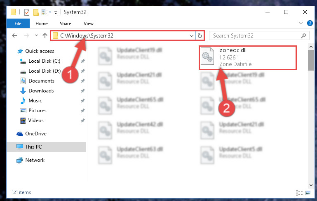Screen dimensions: 317x201
Task: Click in the Search System32 field
Action: click(x=256, y=36)
